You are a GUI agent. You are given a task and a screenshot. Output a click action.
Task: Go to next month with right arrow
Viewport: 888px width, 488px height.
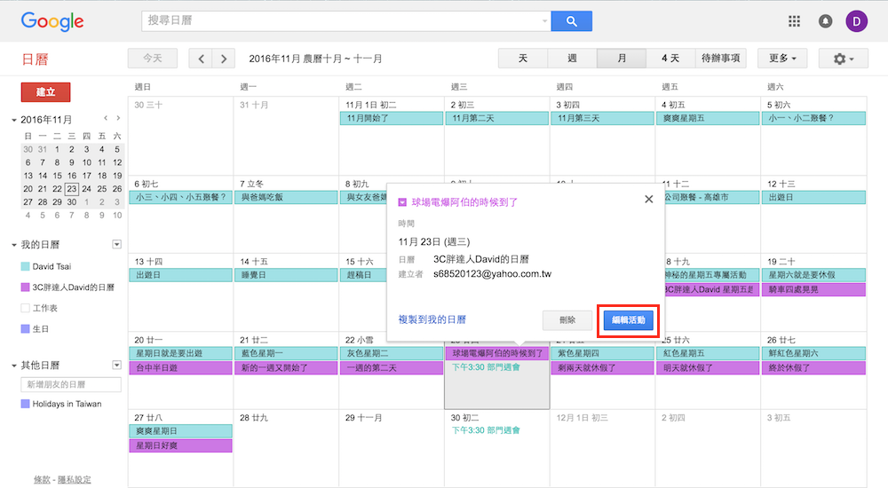click(224, 59)
